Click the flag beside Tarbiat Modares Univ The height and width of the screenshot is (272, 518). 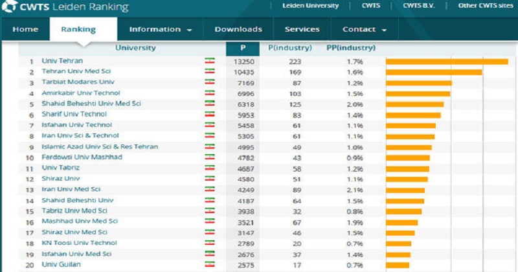(x=209, y=82)
